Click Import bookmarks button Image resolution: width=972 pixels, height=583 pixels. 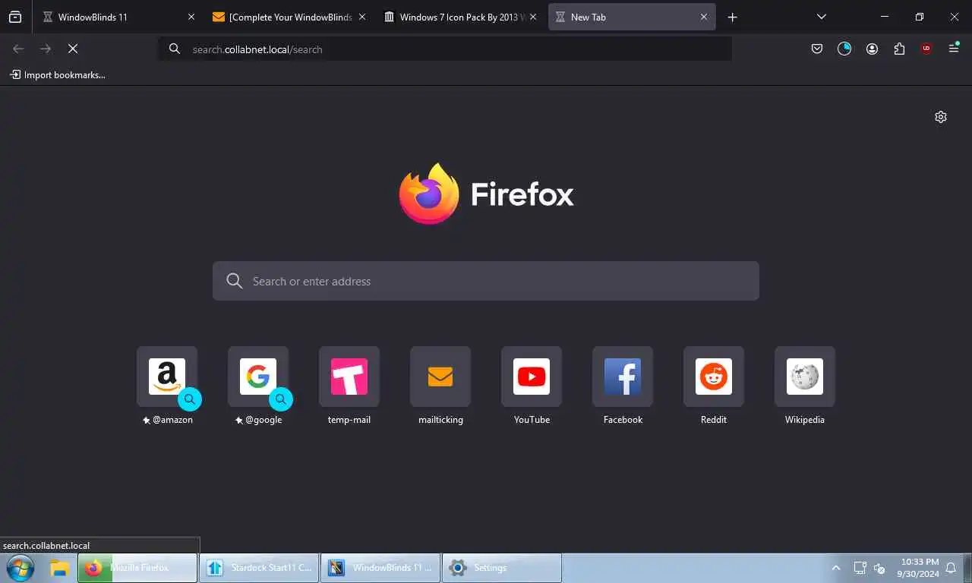click(x=58, y=75)
